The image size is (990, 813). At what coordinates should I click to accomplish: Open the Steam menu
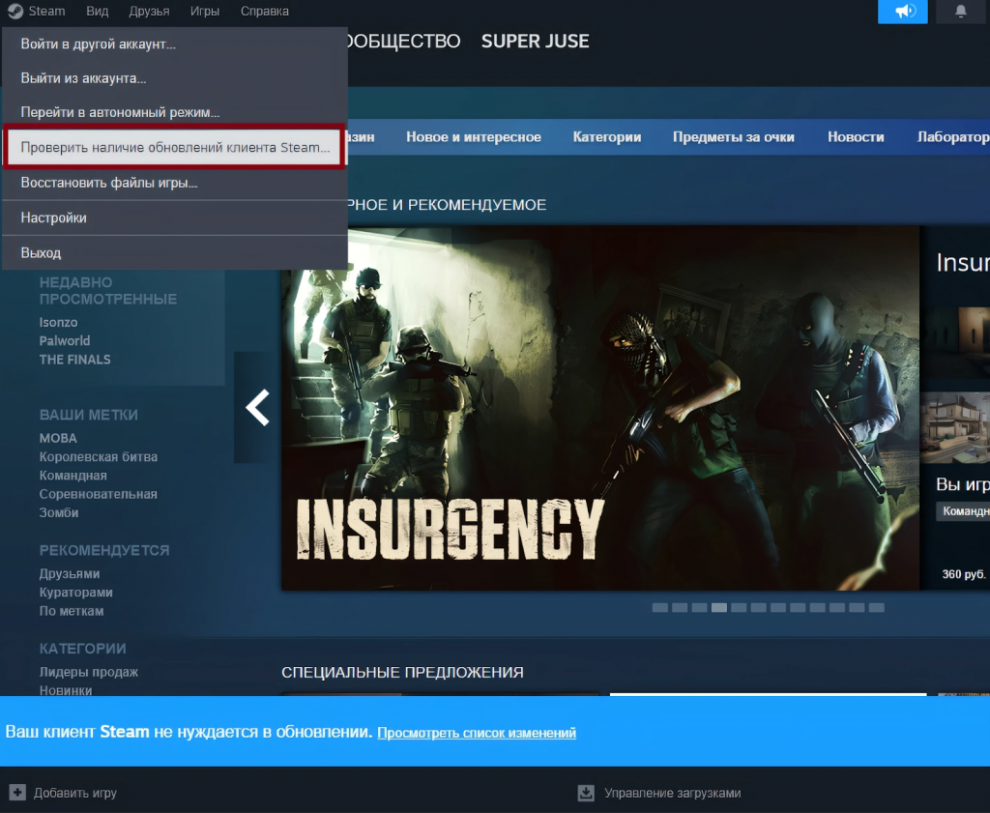click(x=46, y=12)
